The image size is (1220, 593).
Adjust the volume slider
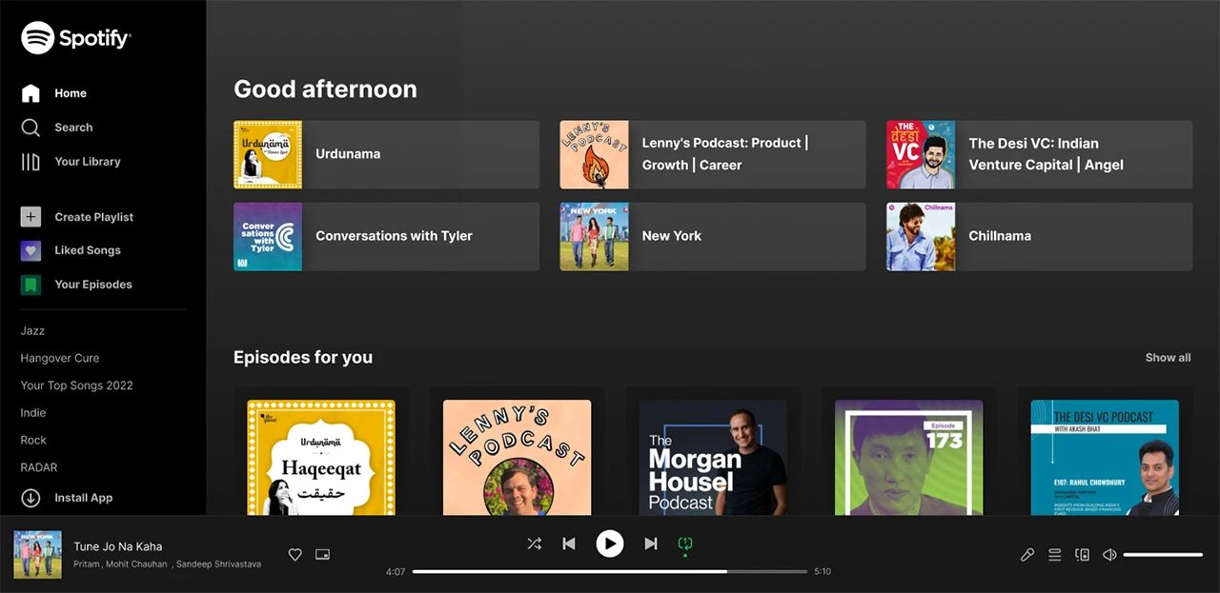(1163, 554)
